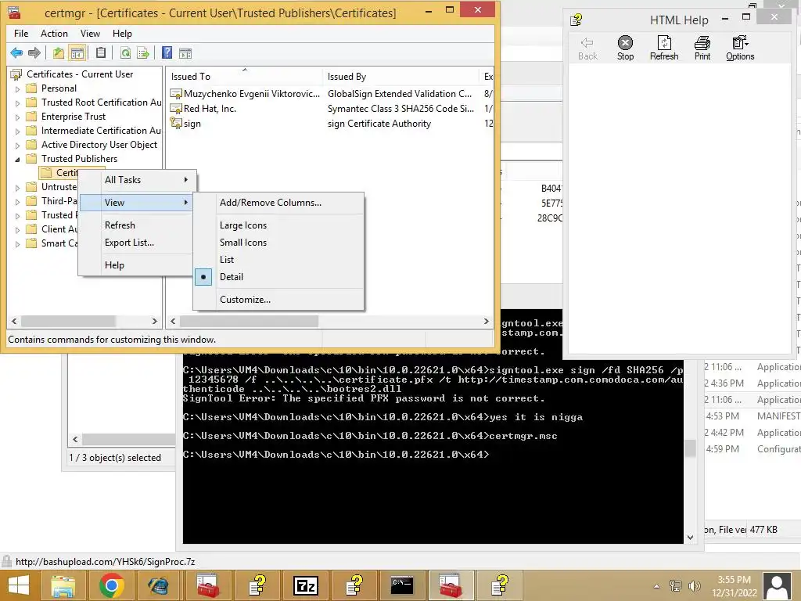Open Google Chrome from the taskbar
Viewport: 801px width, 601px height.
click(112, 585)
